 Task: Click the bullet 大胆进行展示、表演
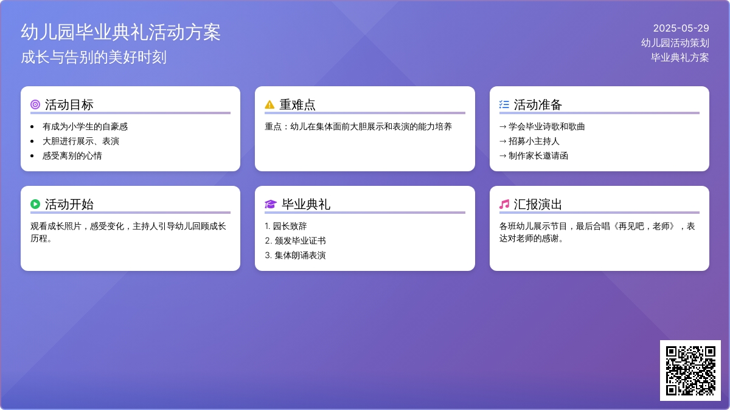(81, 141)
